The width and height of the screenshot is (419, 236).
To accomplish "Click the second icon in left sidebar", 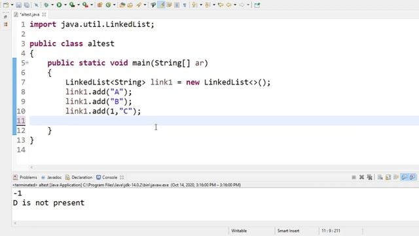I will [6, 24].
